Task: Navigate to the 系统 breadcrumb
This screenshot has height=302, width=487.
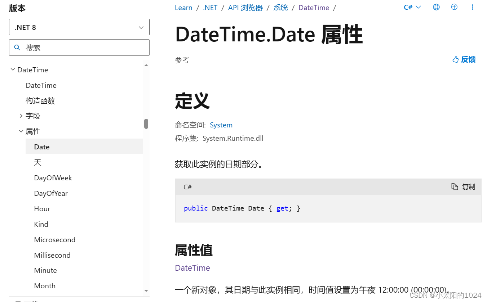Action: point(280,7)
